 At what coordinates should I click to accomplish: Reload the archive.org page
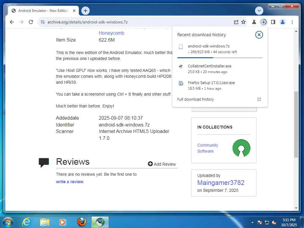(x=31, y=22)
